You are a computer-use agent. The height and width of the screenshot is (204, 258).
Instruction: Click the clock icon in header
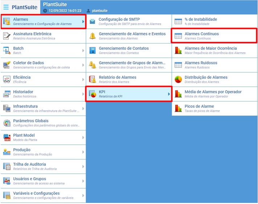pyautogui.click(x=45, y=11)
